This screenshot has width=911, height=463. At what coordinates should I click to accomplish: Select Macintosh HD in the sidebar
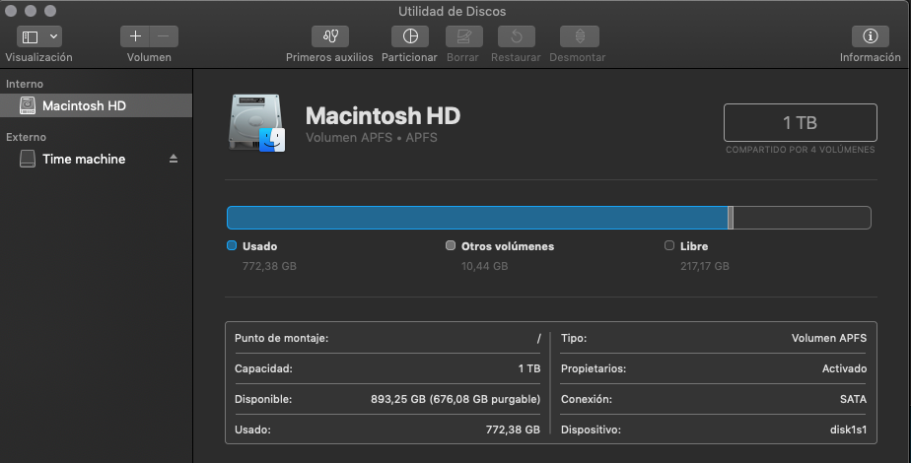96,105
